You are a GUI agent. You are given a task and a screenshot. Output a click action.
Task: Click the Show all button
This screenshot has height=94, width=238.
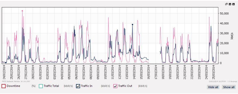click(229, 87)
